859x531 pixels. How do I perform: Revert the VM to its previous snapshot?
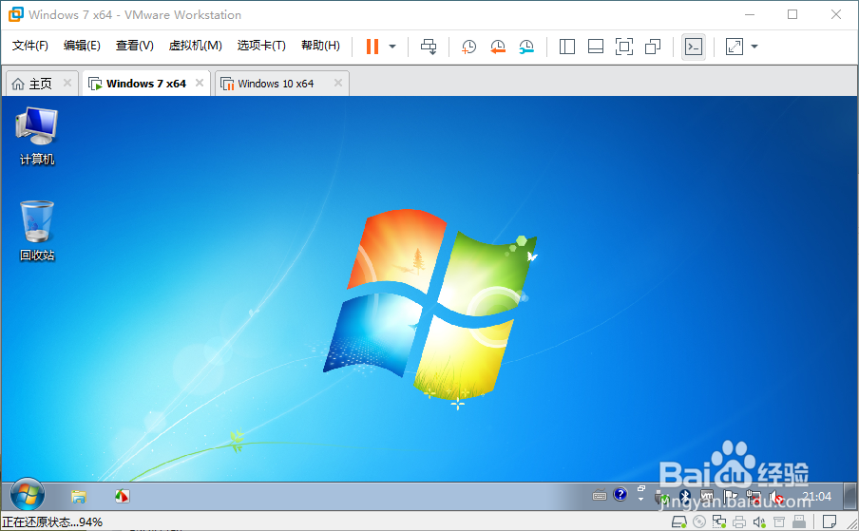pyautogui.click(x=497, y=47)
